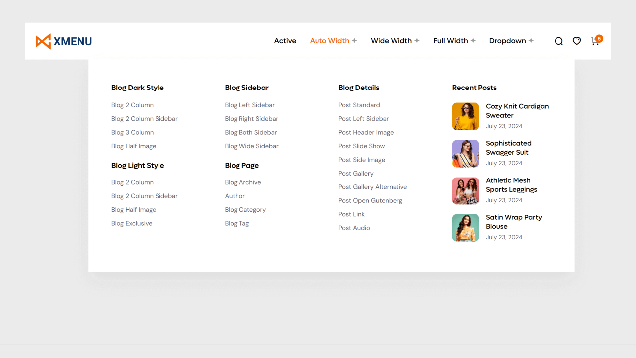Open the search magnifier icon
Viewport: 636px width, 358px height.
pos(558,41)
